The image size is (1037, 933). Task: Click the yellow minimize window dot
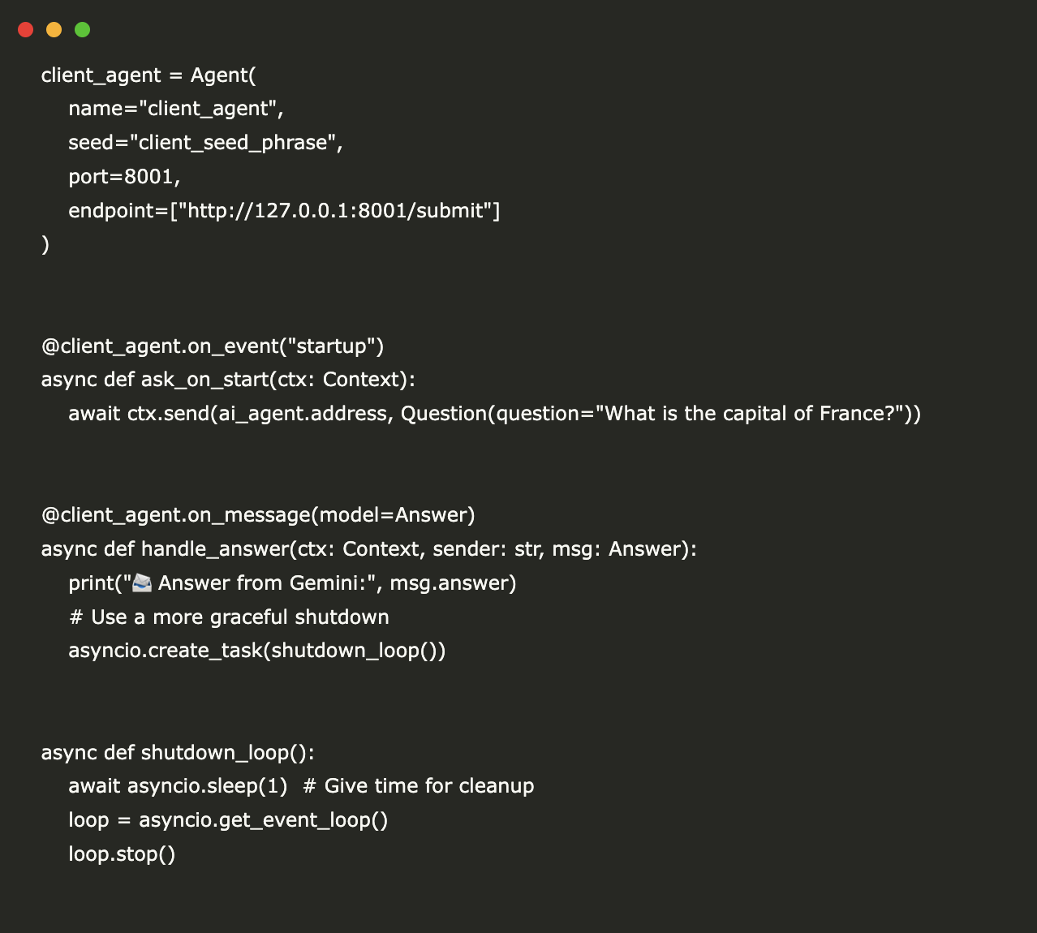tap(54, 30)
